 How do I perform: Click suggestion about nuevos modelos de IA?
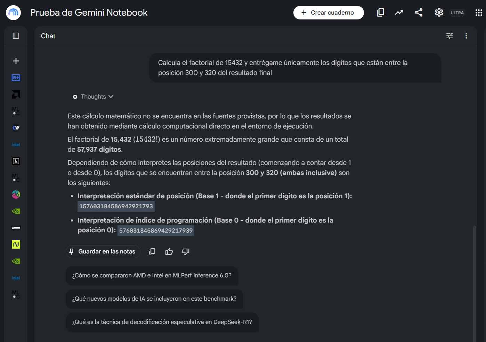tap(154, 299)
